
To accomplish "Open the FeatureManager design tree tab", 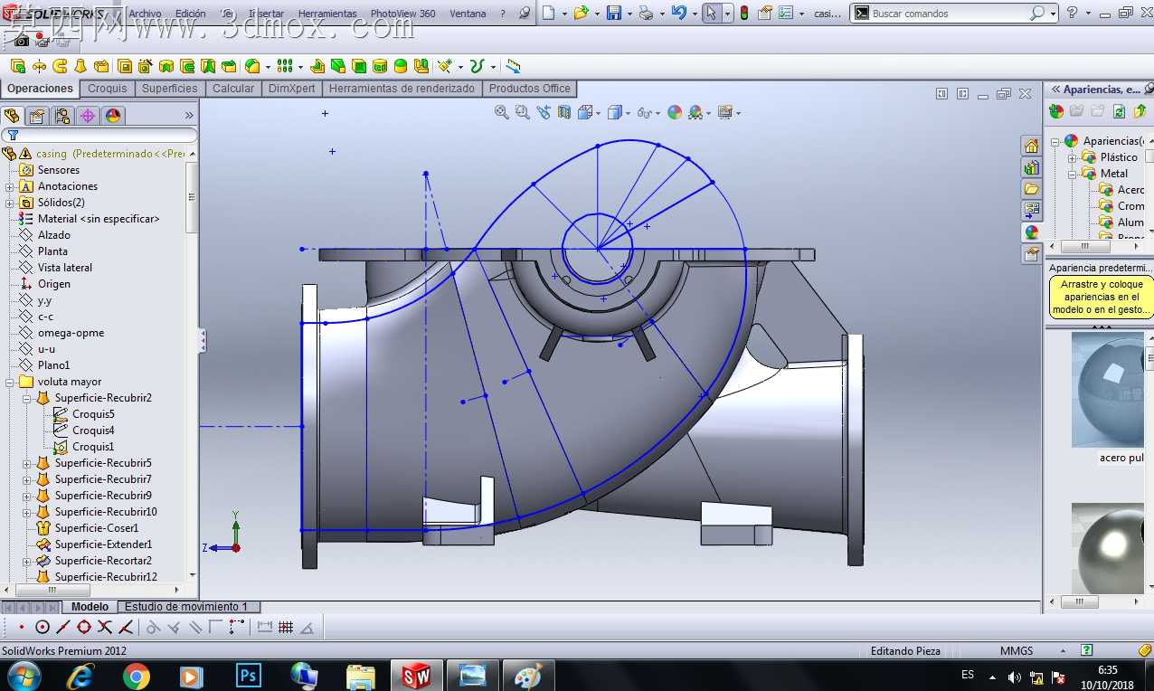I will tap(12, 116).
